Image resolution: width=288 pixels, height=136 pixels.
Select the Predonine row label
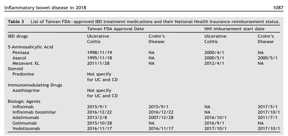coord(23,74)
